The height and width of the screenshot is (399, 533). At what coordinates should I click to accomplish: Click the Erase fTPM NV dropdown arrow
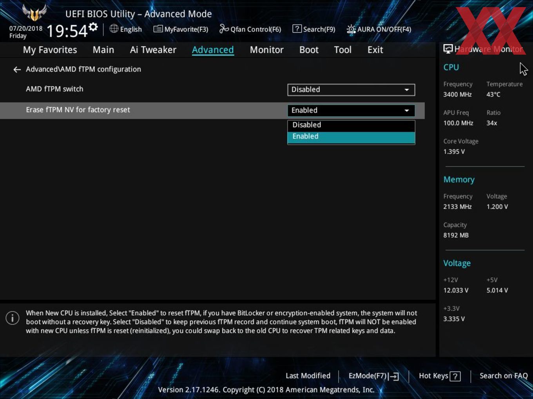(407, 111)
